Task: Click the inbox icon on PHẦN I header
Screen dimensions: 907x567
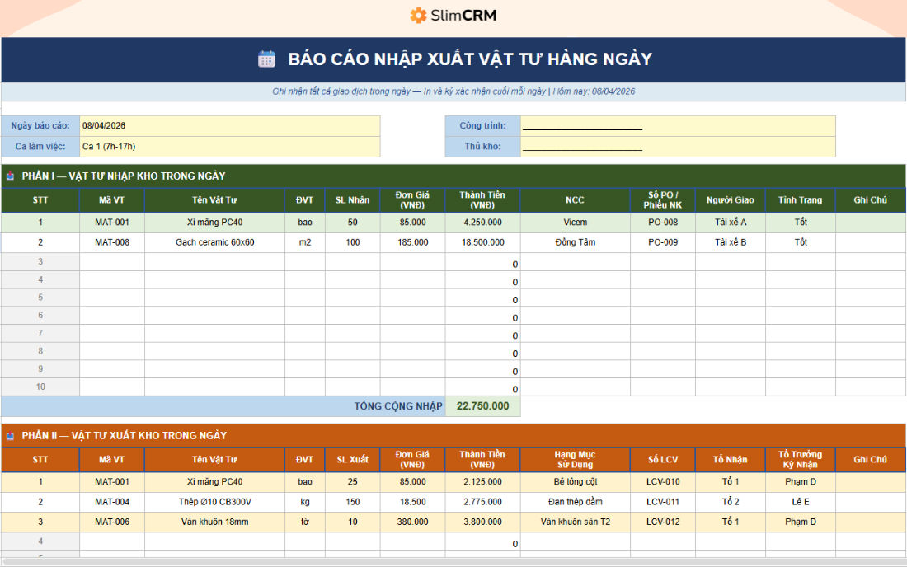Action: pyautogui.click(x=10, y=176)
